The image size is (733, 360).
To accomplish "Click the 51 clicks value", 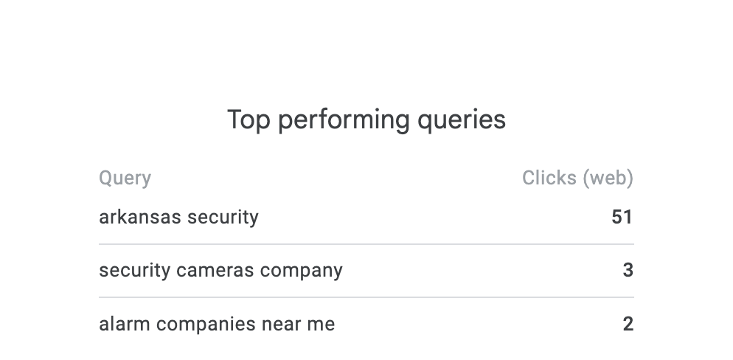I will click(x=622, y=217).
